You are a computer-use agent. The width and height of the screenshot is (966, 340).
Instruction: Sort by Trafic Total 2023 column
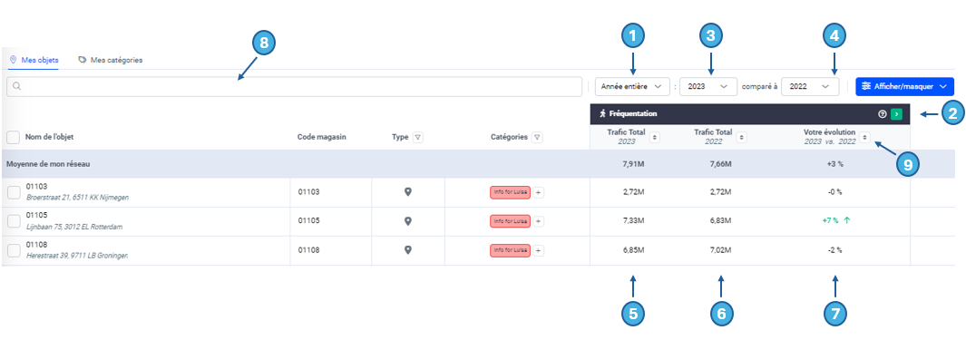654,137
